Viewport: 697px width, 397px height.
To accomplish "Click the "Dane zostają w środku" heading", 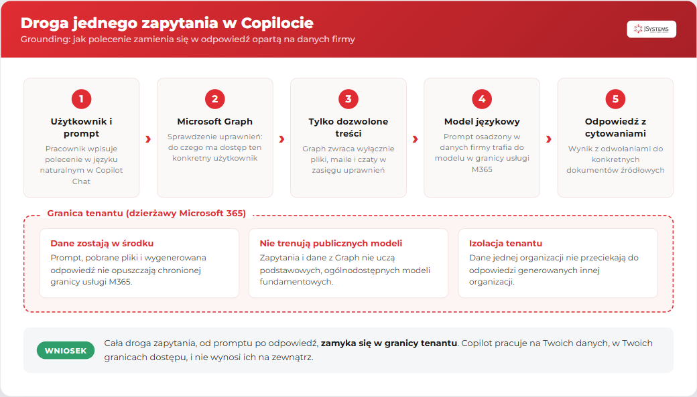I will pos(102,243).
